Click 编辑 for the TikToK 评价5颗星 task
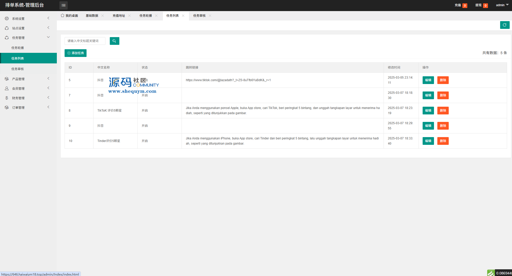The height and width of the screenshot is (276, 512). pyautogui.click(x=428, y=111)
